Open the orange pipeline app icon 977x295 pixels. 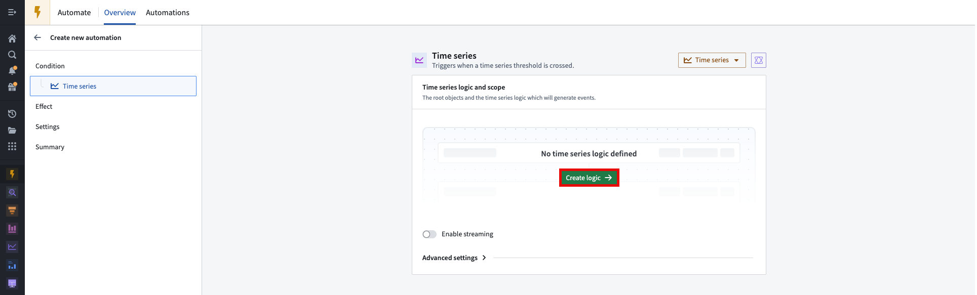click(x=12, y=210)
